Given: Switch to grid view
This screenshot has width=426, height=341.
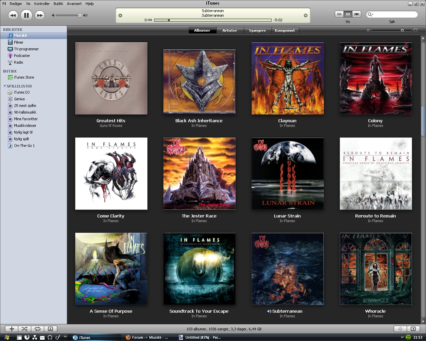Looking at the screenshot, I should pos(348,14).
